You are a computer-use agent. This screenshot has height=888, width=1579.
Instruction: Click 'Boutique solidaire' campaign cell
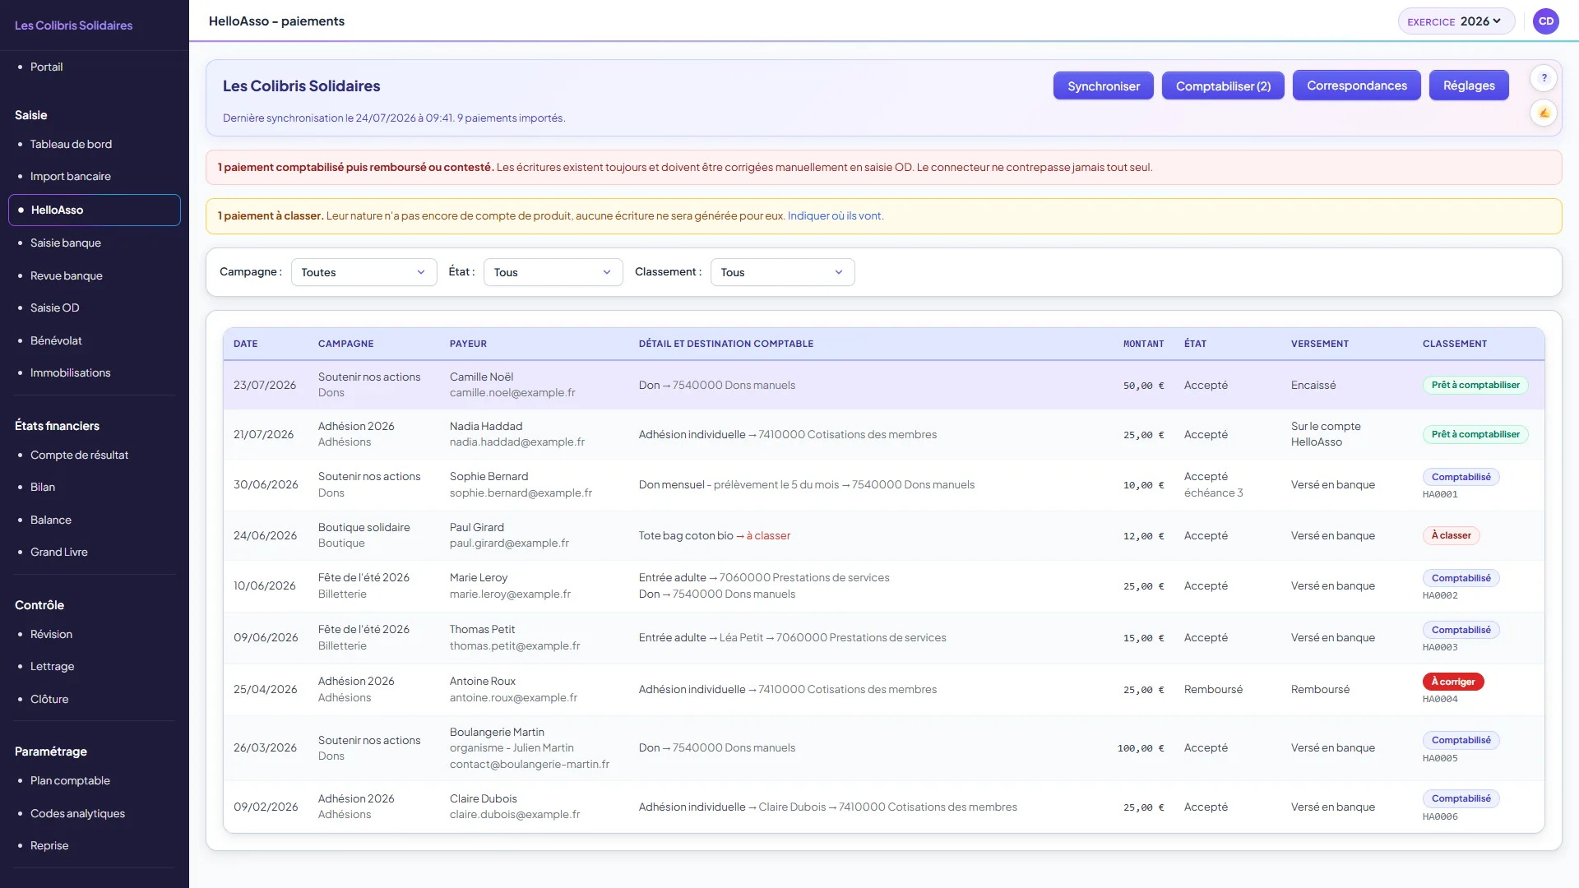point(363,528)
